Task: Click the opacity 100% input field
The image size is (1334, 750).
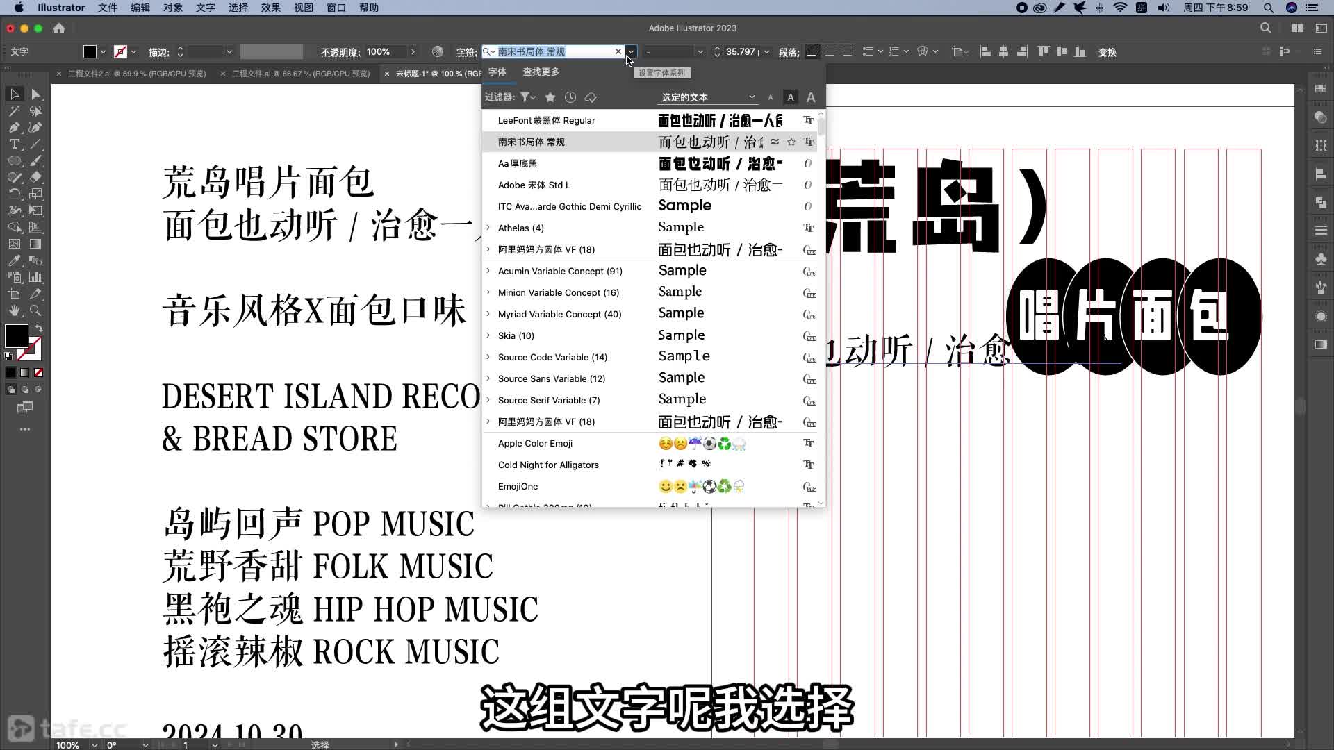Action: point(386,51)
